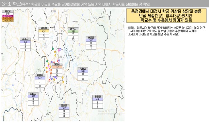
Task: Click orange B 85% 이상 legend entry
Action: coord(8,18)
